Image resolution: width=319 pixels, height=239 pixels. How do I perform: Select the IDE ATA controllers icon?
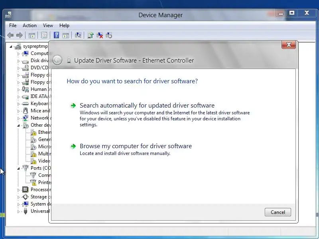pyautogui.click(x=26, y=96)
